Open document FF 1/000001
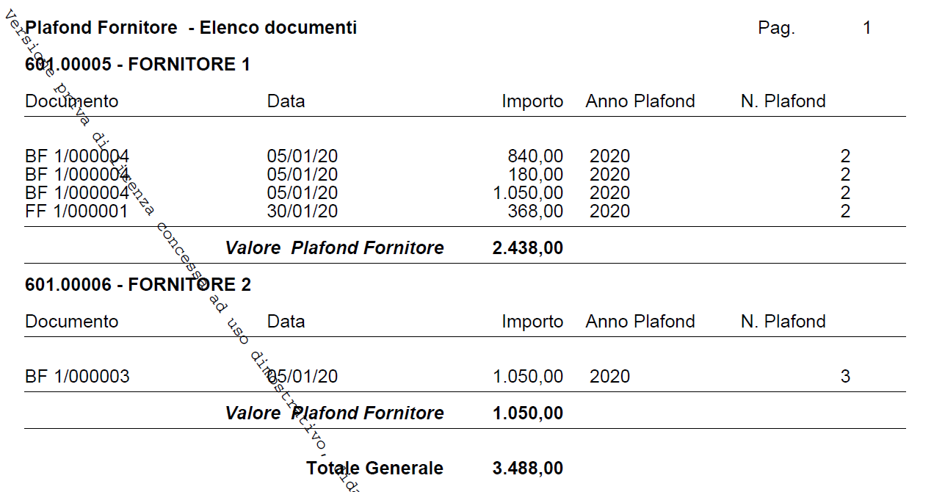This screenshot has height=492, width=934. pyautogui.click(x=76, y=211)
